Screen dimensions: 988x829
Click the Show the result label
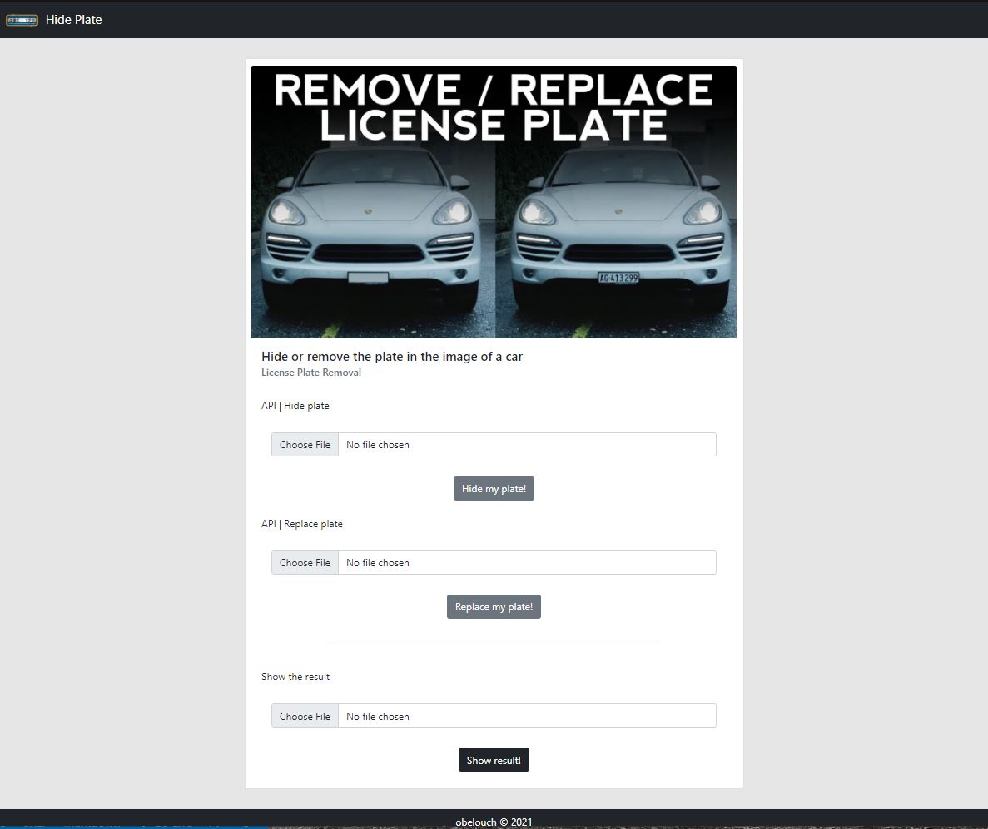(x=295, y=677)
